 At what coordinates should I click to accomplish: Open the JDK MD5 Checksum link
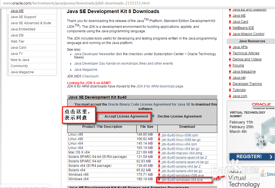[90, 76]
